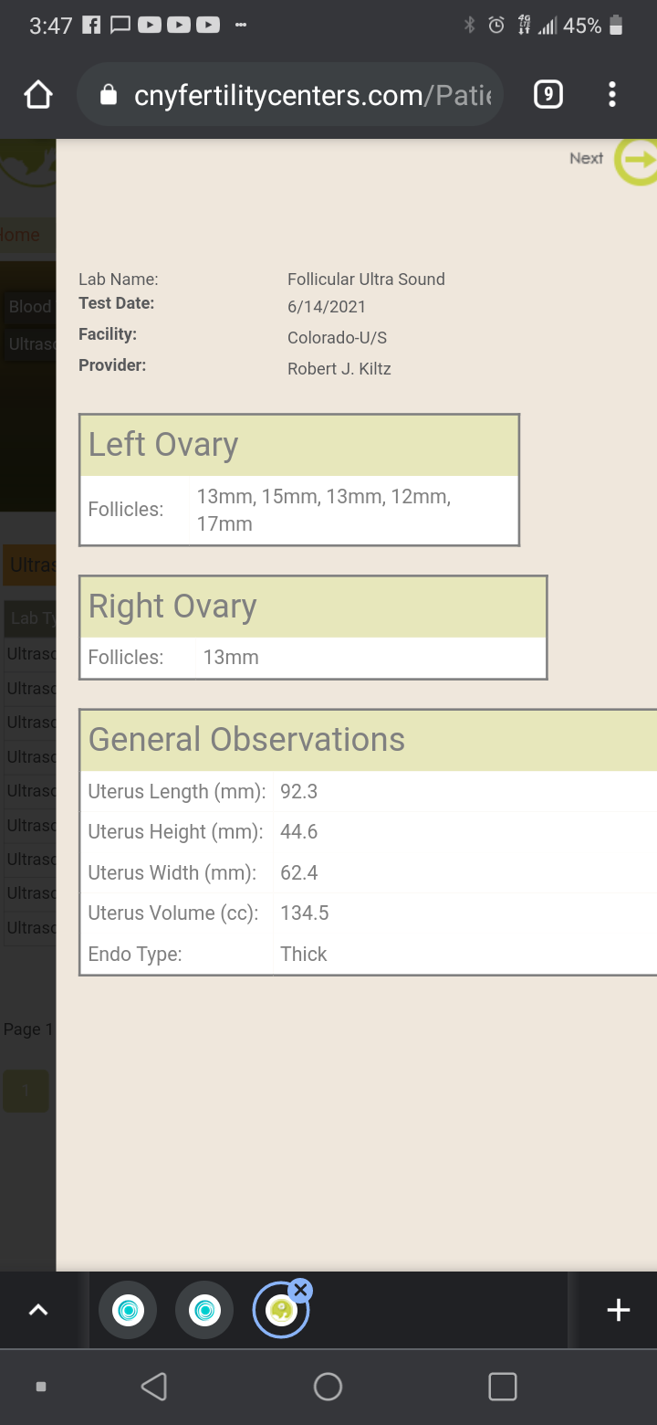
Task: Tap the Android back navigation button
Action: coord(154,1387)
